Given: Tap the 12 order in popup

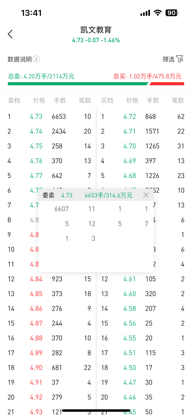Looking at the screenshot, I should (92, 224).
